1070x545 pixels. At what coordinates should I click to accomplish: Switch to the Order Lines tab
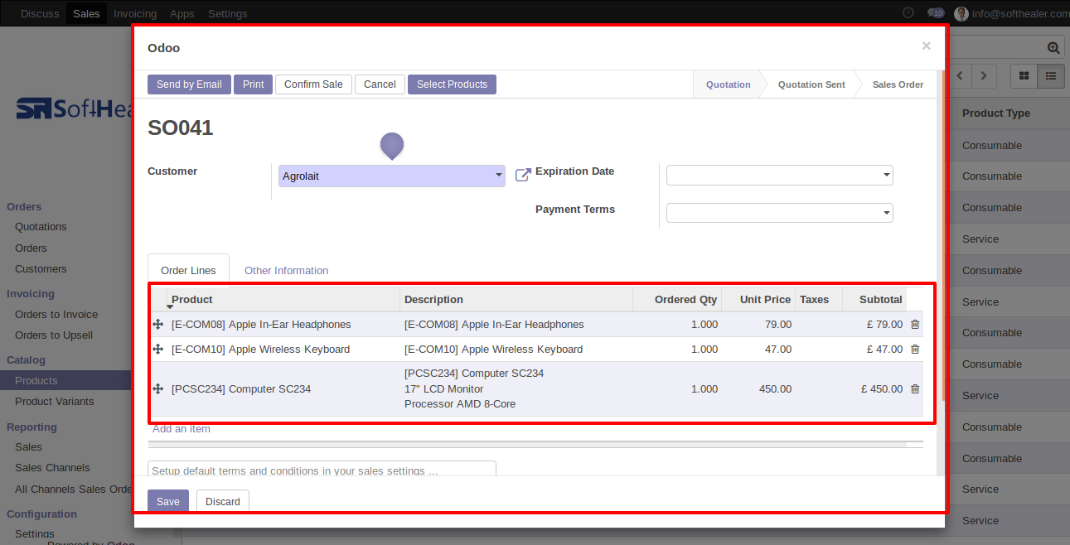pos(188,271)
